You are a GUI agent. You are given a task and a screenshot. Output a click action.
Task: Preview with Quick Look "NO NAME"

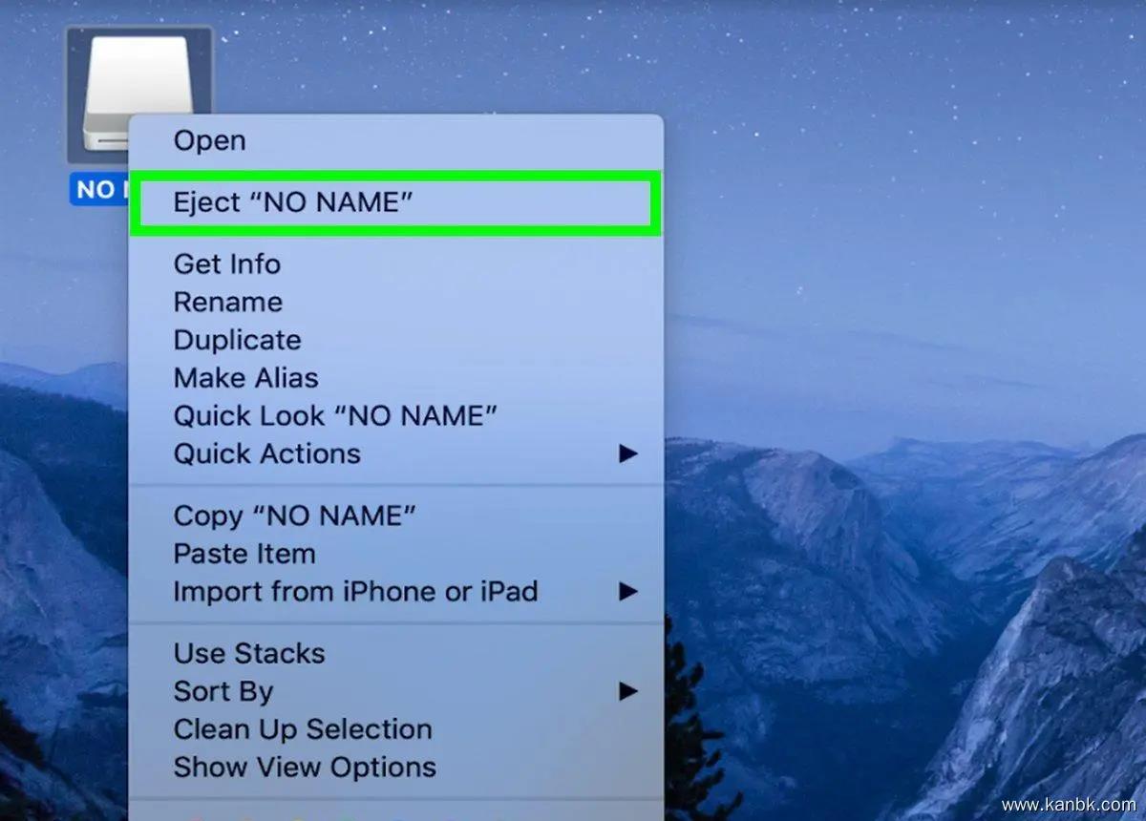point(335,416)
